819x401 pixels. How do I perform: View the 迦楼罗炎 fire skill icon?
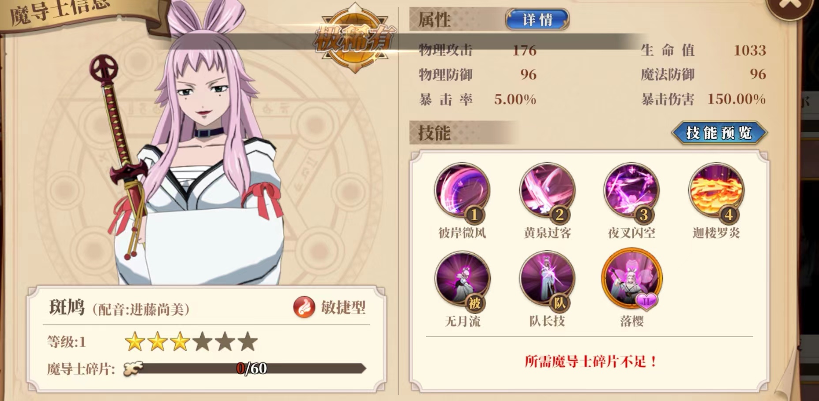pos(716,191)
